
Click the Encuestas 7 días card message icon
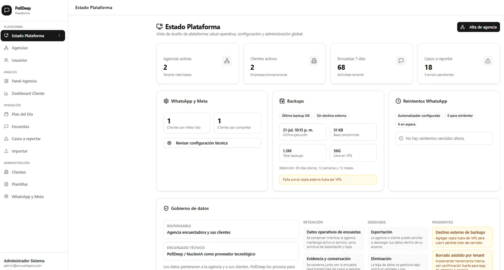401,61
